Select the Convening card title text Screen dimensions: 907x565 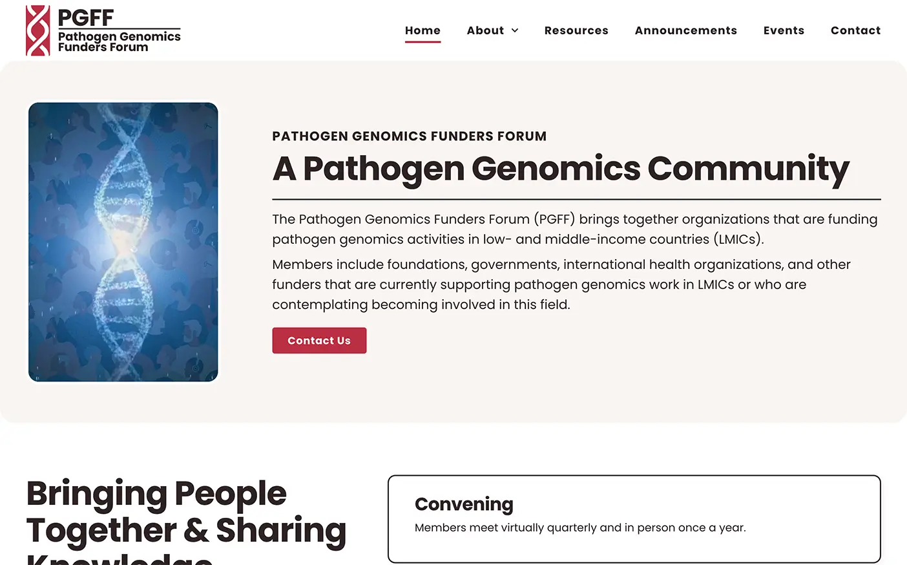464,504
